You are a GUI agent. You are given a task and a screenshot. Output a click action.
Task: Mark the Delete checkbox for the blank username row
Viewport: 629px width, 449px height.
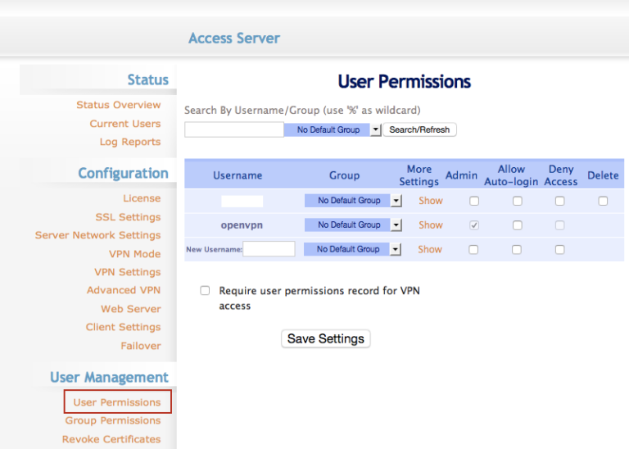(x=603, y=201)
